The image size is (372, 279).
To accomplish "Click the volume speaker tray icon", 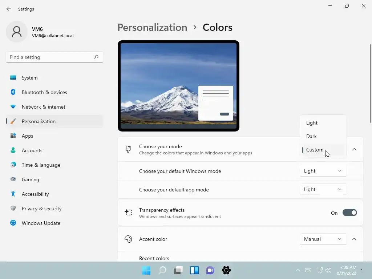I will click(x=328, y=270).
